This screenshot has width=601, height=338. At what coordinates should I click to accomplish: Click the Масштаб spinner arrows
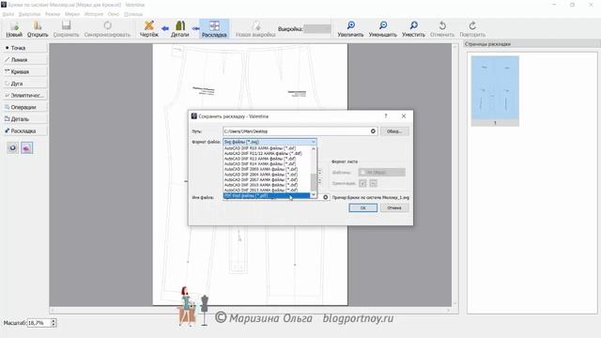coord(54,323)
